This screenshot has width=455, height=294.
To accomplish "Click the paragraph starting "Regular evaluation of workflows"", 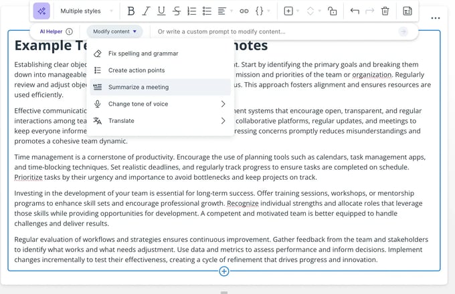I will click(221, 249).
